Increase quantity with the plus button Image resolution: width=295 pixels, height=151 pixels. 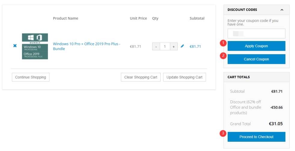point(174,47)
